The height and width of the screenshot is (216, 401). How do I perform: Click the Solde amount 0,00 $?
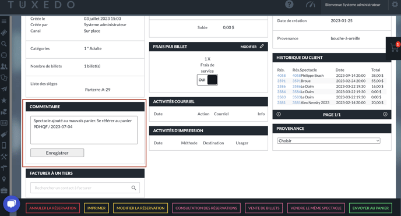click(x=228, y=27)
